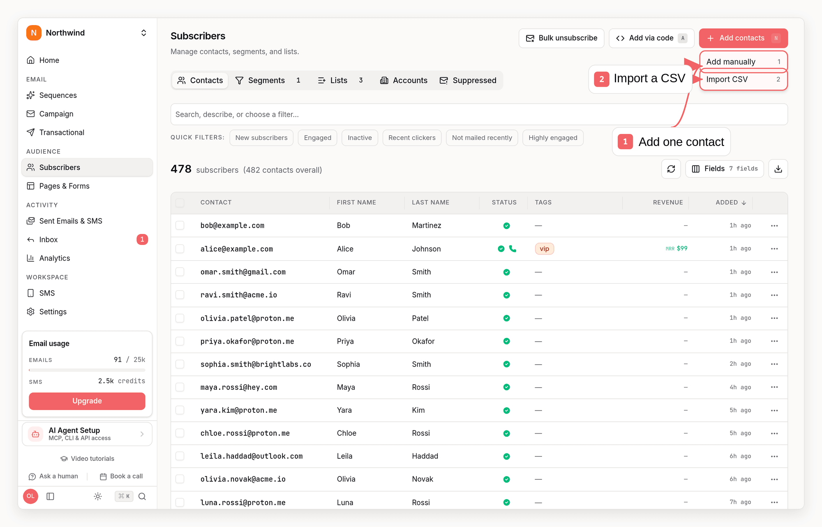Switch to the Lists tab
The image size is (822, 527).
coord(340,81)
